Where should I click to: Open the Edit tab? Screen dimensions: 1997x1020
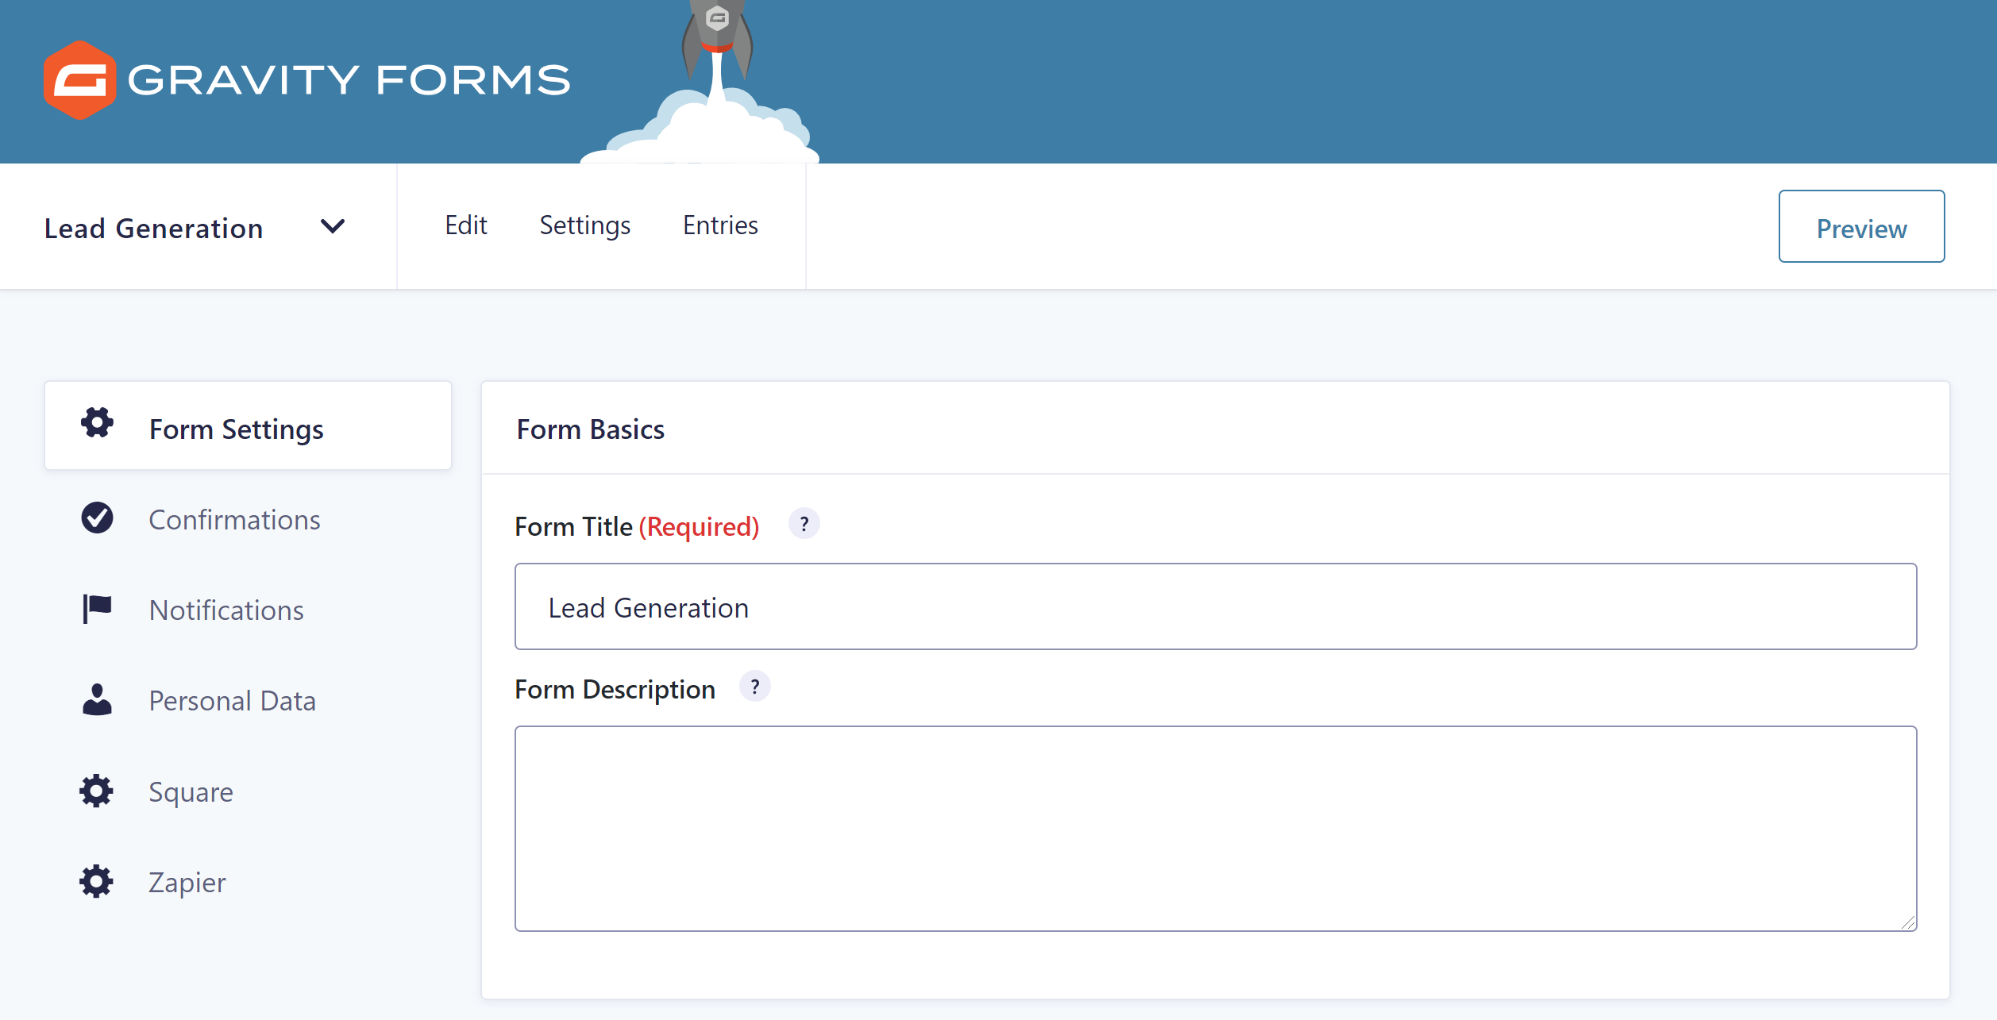click(465, 225)
